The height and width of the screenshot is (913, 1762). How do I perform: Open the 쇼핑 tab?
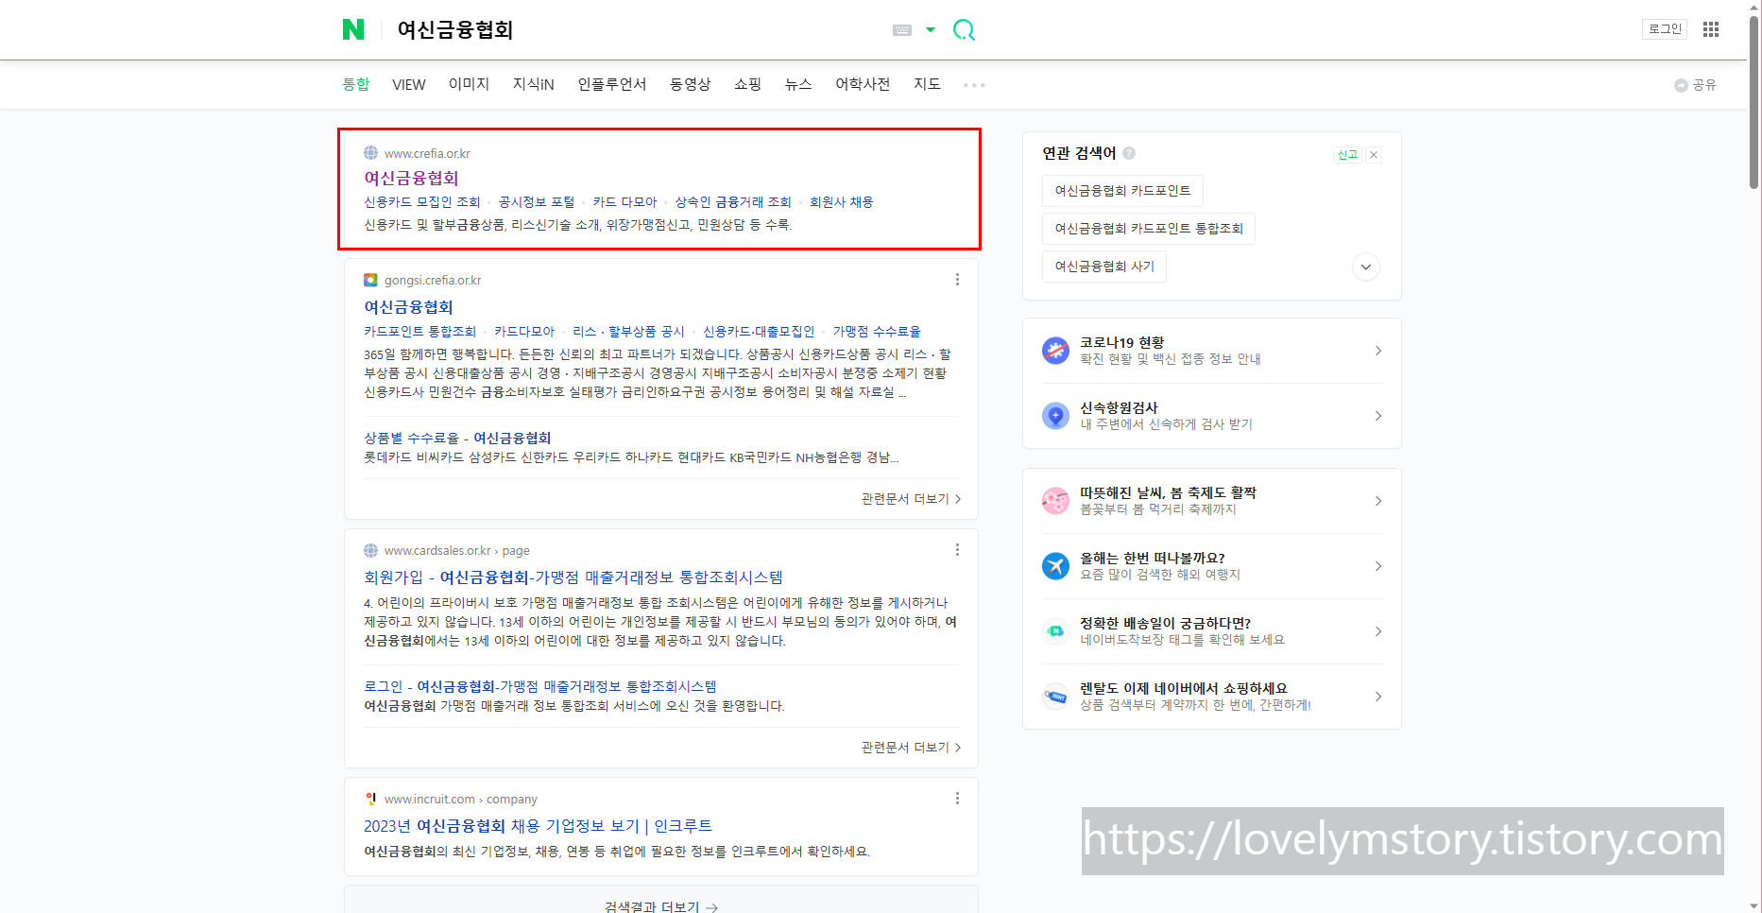[748, 84]
